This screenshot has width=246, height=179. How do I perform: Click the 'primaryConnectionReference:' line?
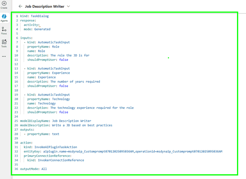(x=48, y=156)
